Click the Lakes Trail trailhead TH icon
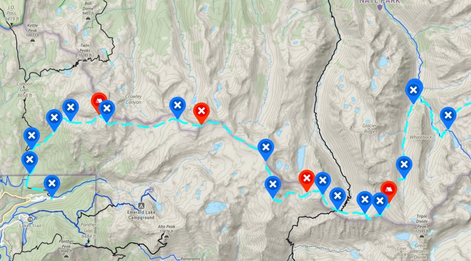 [30, 219]
